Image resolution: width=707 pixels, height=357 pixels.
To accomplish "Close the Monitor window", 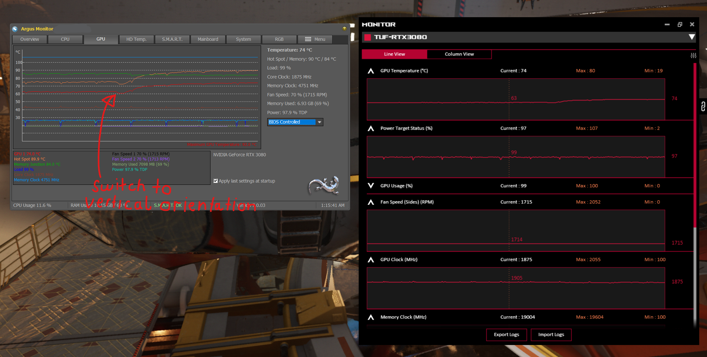I will pyautogui.click(x=692, y=24).
